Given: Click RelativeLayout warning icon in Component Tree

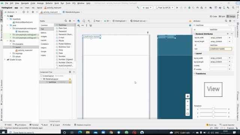Looking at the screenshot, I should [x=70, y=79].
